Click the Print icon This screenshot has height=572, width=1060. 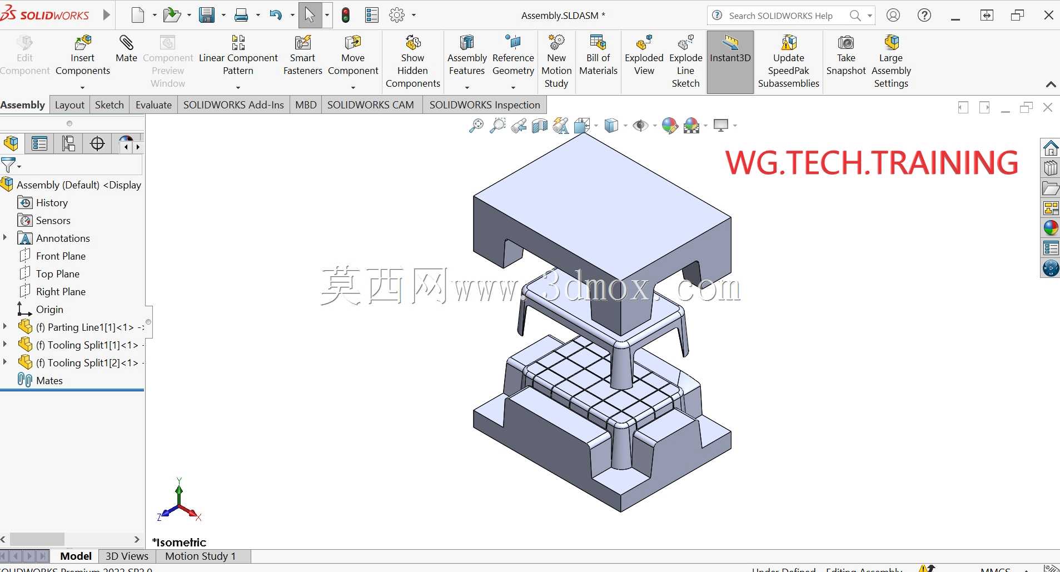pos(241,15)
